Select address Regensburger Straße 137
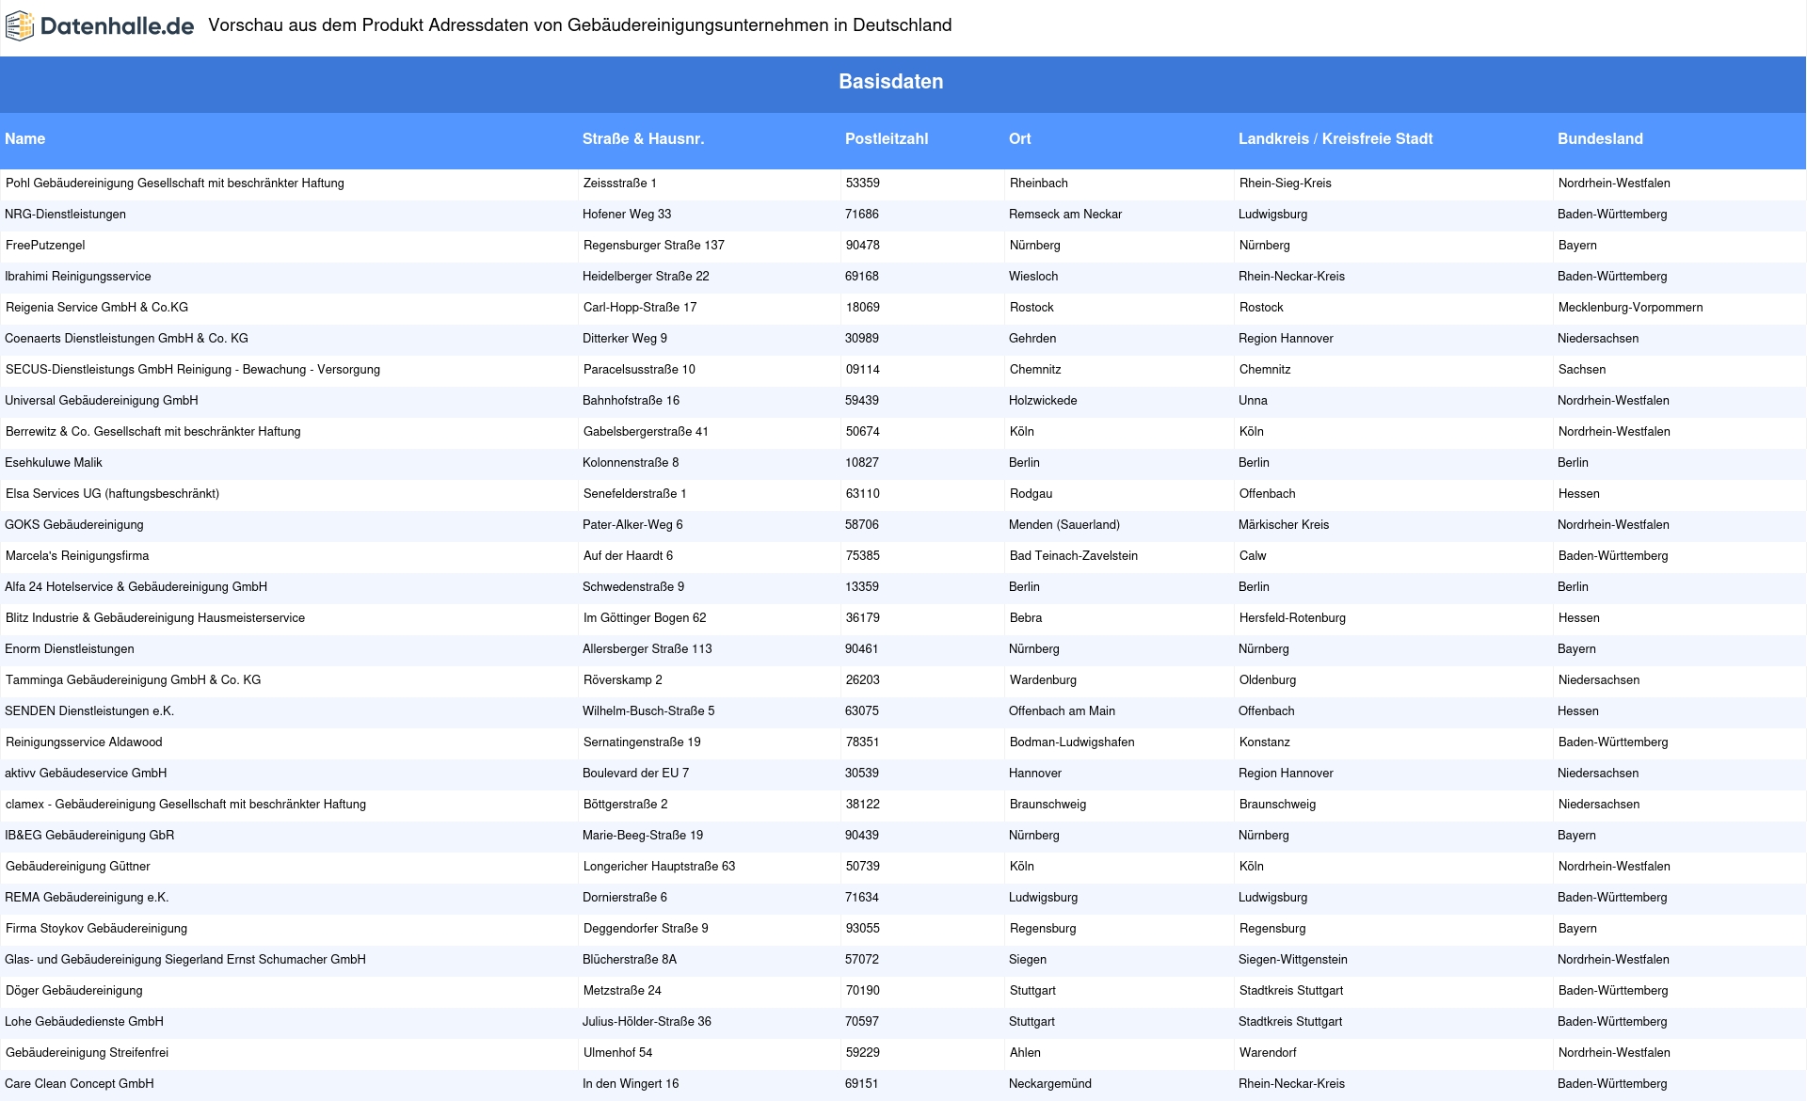Screen dimensions: 1807x1101 (654, 246)
